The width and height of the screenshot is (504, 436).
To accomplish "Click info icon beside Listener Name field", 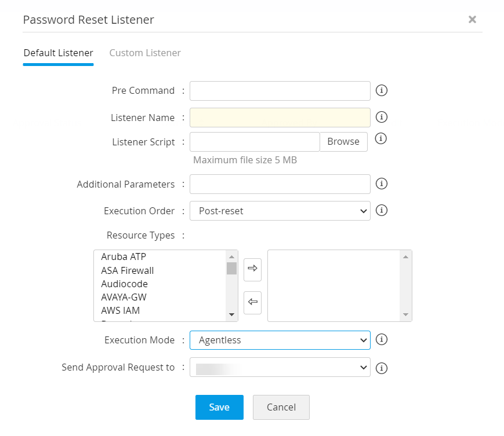I will coord(382,117).
